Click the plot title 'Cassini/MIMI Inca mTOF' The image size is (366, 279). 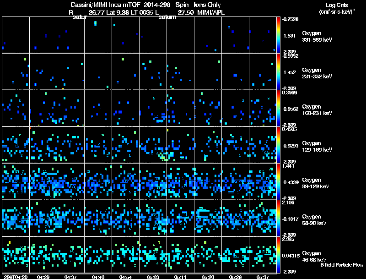105,5
